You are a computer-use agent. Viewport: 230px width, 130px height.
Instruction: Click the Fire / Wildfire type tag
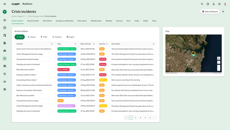[63, 70]
